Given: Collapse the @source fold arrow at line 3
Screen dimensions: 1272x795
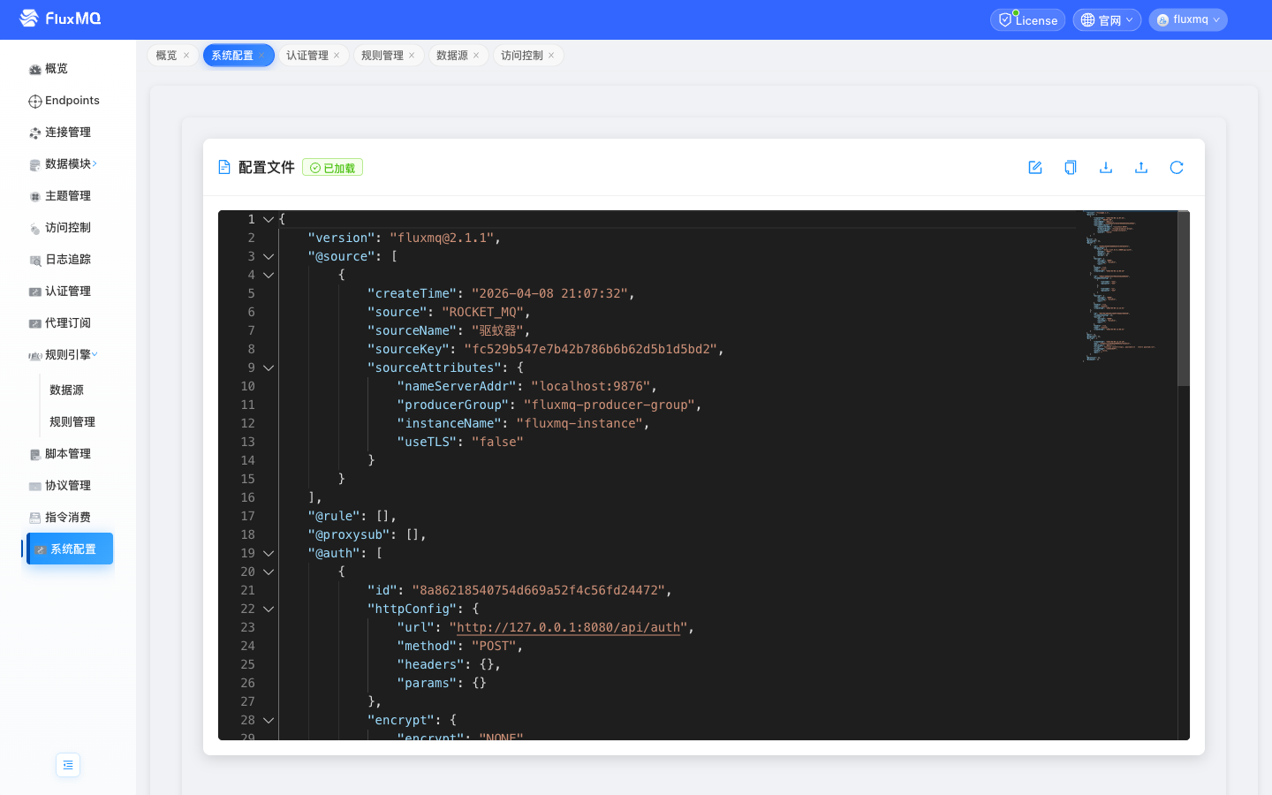Looking at the screenshot, I should pyautogui.click(x=269, y=256).
